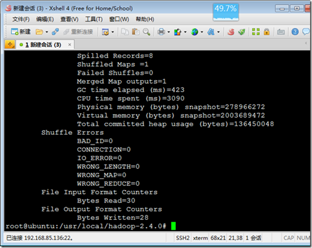The width and height of the screenshot is (312, 248).
Task: Click the green full-screen grid icon
Action: tap(256, 32)
